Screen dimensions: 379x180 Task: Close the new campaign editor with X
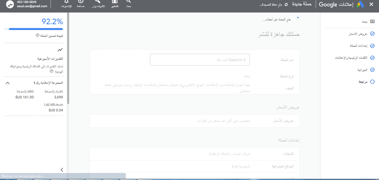[372, 4]
